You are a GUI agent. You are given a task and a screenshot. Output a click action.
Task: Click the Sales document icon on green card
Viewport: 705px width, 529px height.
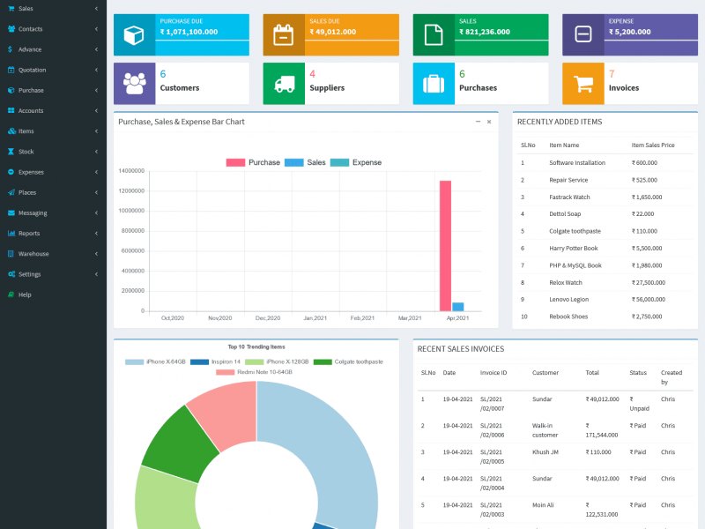tap(434, 35)
